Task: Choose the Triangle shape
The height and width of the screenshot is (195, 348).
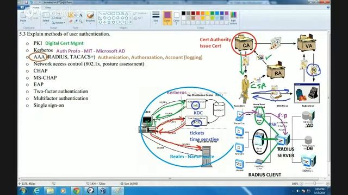Action: 127,14
